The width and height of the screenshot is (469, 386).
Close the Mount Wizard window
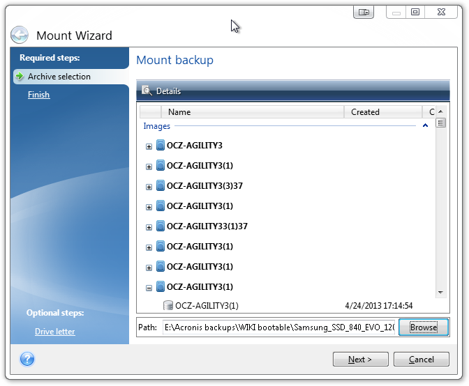(441, 12)
